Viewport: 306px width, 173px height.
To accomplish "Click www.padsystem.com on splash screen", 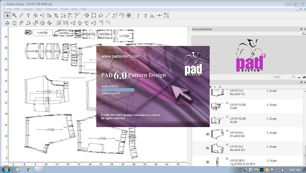I will pyautogui.click(x=120, y=56).
